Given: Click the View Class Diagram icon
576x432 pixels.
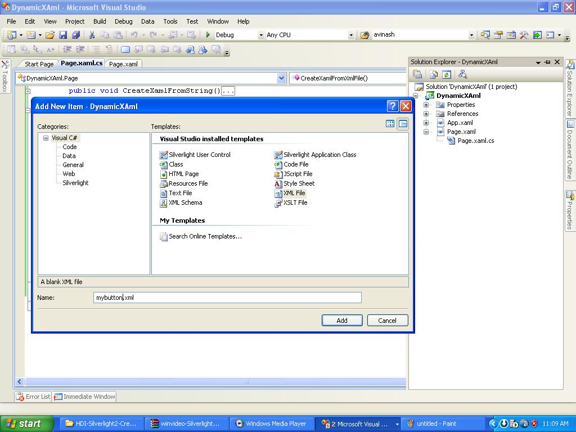Looking at the screenshot, I should [462, 74].
